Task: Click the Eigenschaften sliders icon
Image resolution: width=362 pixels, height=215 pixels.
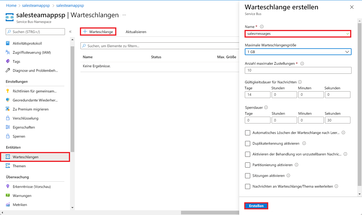Action: (8, 127)
